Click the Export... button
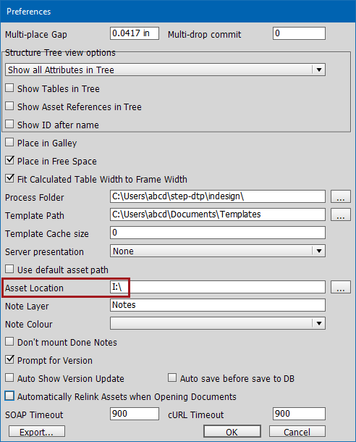Viewport: 356px width, 442px height. tap(37, 432)
